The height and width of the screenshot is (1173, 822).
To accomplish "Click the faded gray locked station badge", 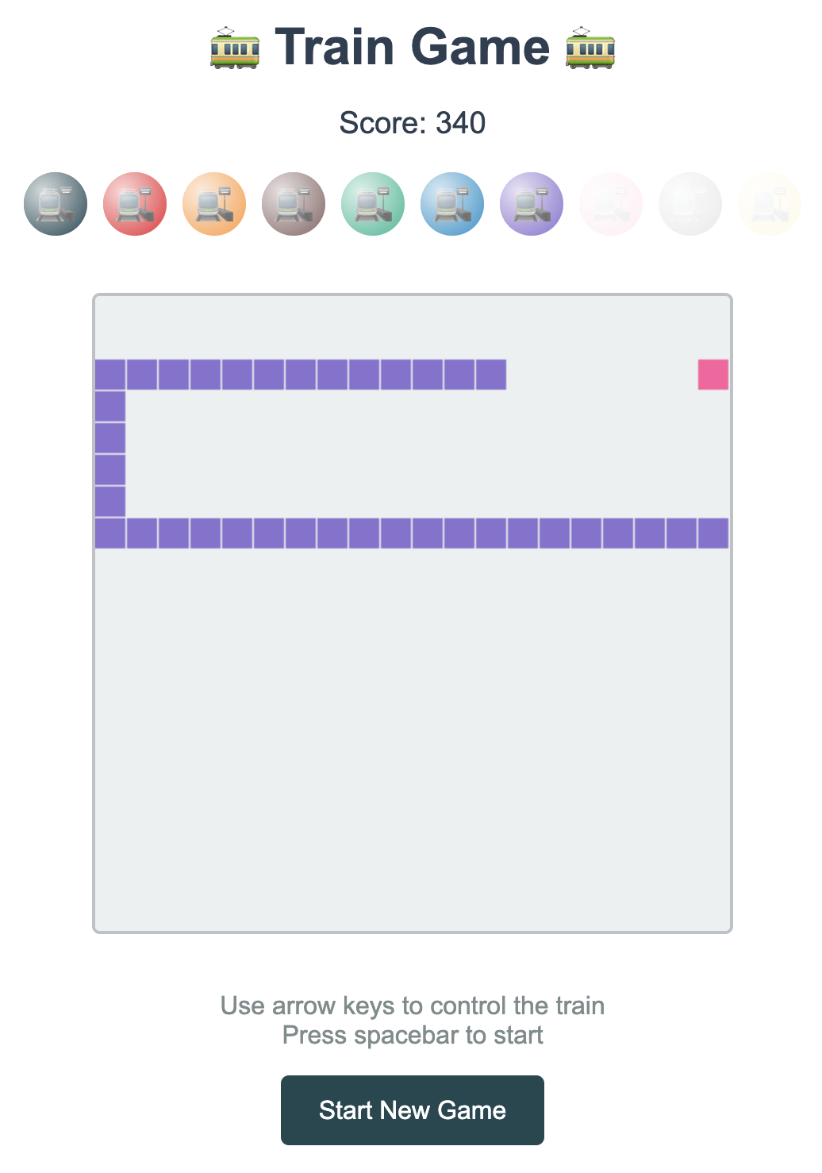I will coord(690,204).
